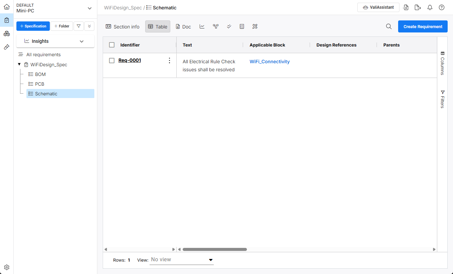The height and width of the screenshot is (274, 453).
Task: Launch ValiAssistant
Action: pyautogui.click(x=378, y=7)
